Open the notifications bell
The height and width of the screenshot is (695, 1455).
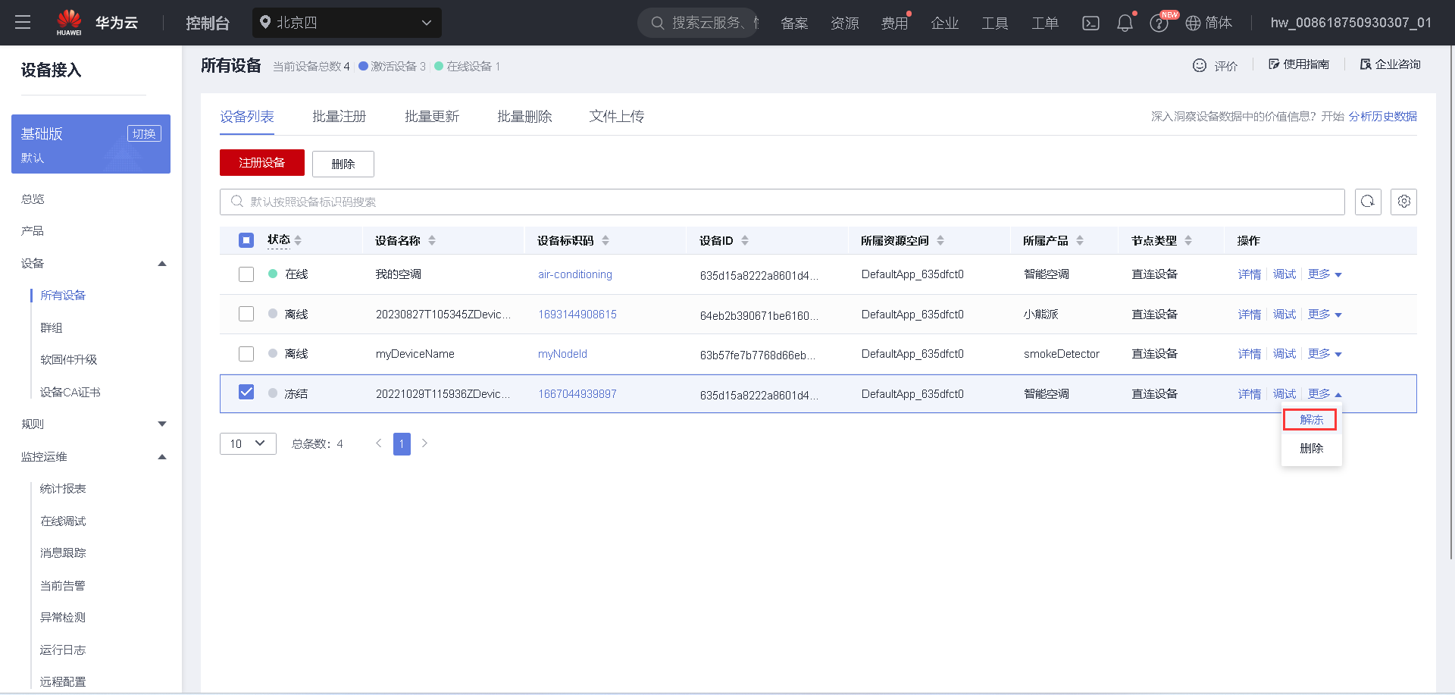pyautogui.click(x=1124, y=23)
